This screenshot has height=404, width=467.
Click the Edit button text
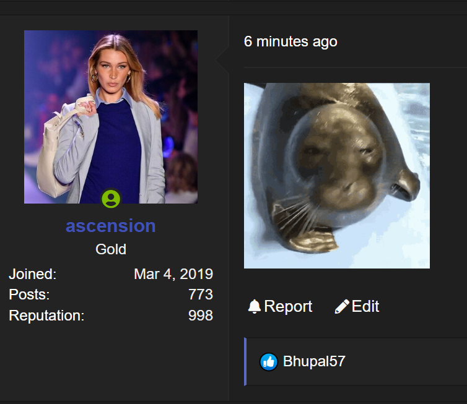click(x=365, y=306)
